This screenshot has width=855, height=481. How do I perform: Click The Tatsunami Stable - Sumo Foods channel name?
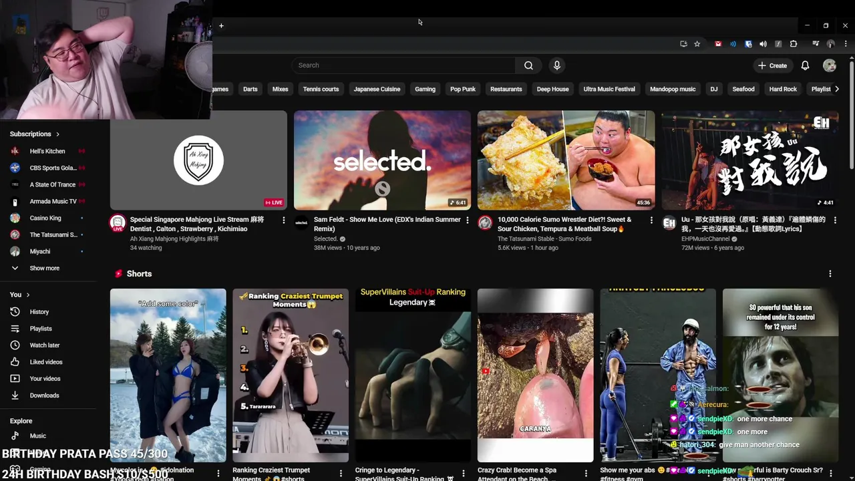(544, 238)
